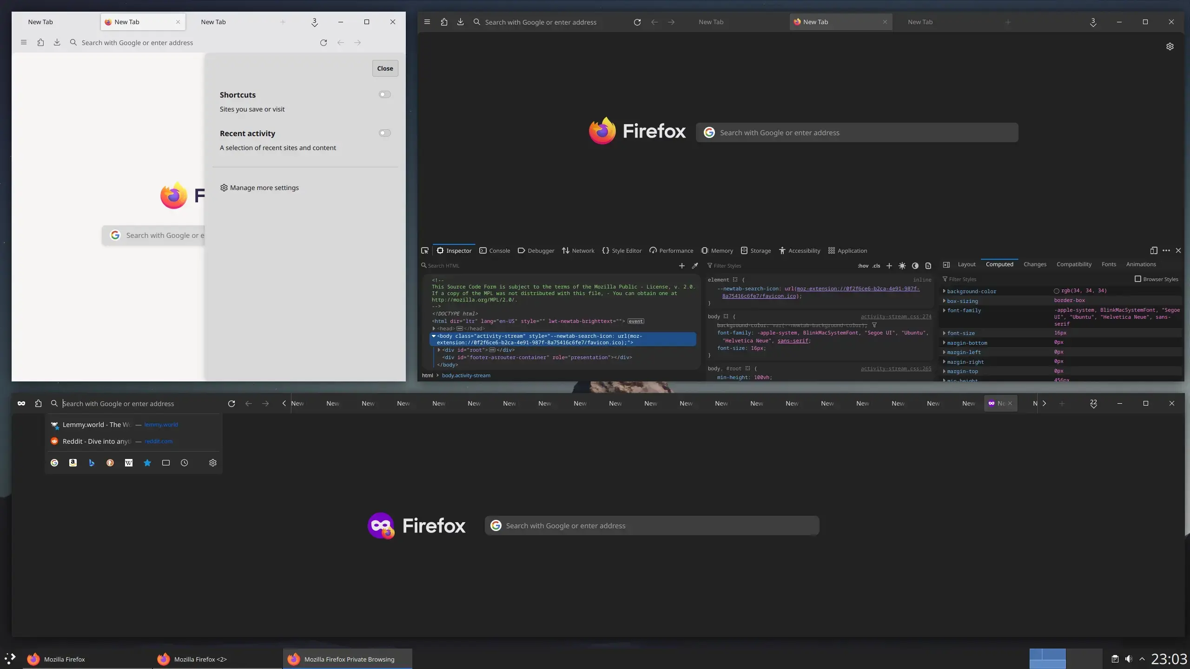This screenshot has height=669, width=1190.
Task: Toggle dark color scheme simulation icon
Action: coord(915,266)
